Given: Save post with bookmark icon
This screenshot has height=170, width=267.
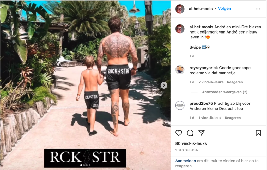Looking at the screenshot, I should [x=258, y=133].
